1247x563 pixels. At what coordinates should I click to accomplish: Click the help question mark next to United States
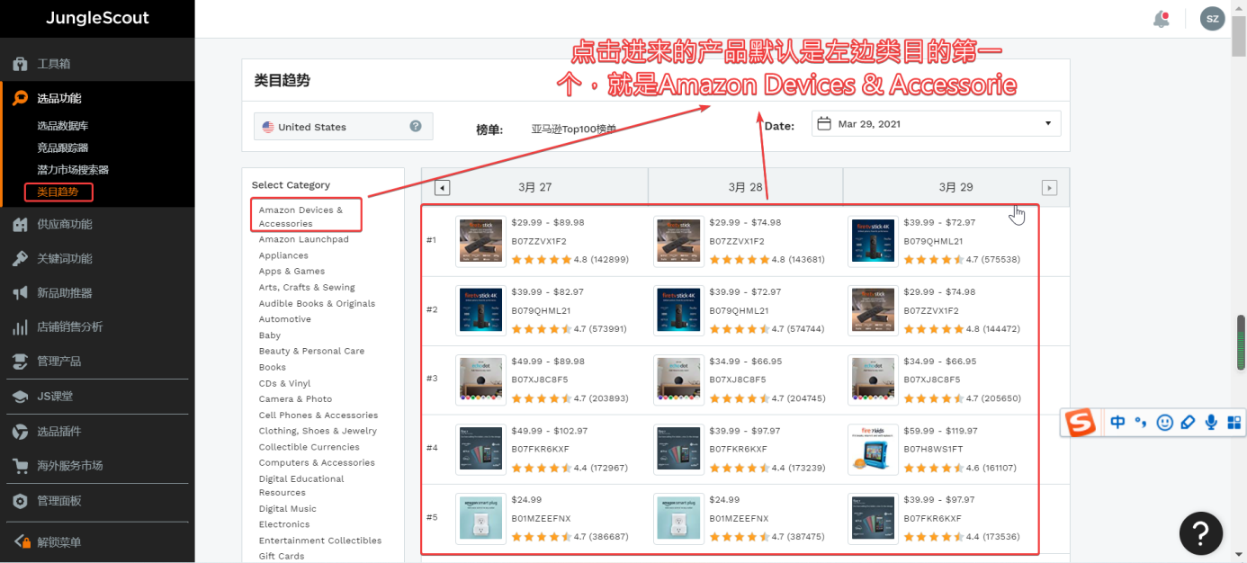pos(416,127)
